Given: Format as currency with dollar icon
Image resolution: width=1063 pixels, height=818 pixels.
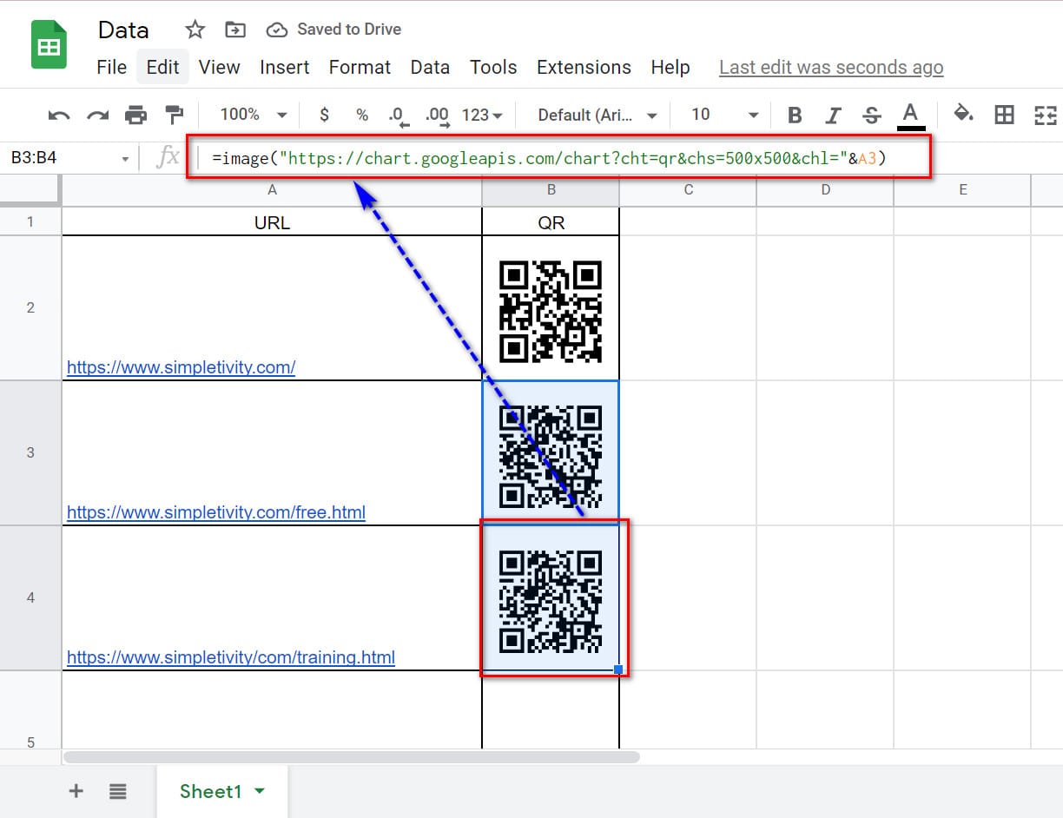Looking at the screenshot, I should (324, 115).
